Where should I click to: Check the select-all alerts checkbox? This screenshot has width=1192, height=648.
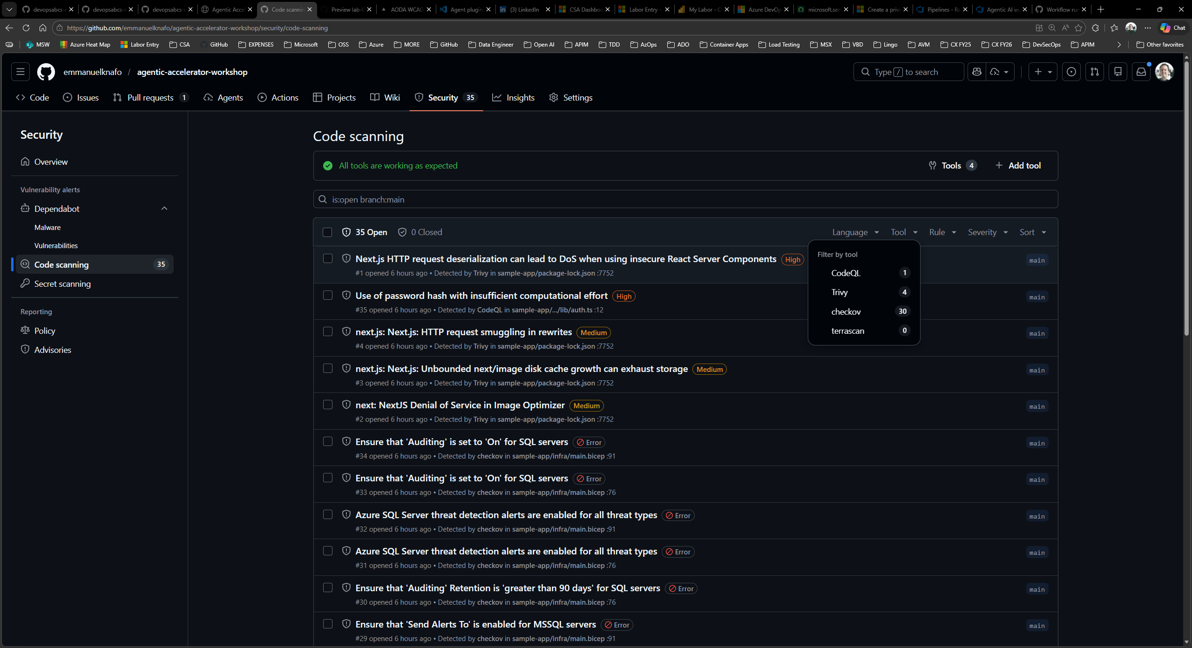[x=327, y=232]
